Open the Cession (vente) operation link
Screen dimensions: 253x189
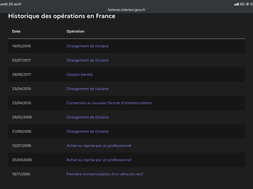pyautogui.click(x=80, y=75)
